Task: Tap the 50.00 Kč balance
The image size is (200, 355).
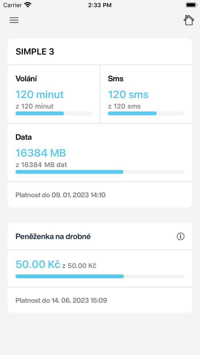Action: (x=38, y=264)
